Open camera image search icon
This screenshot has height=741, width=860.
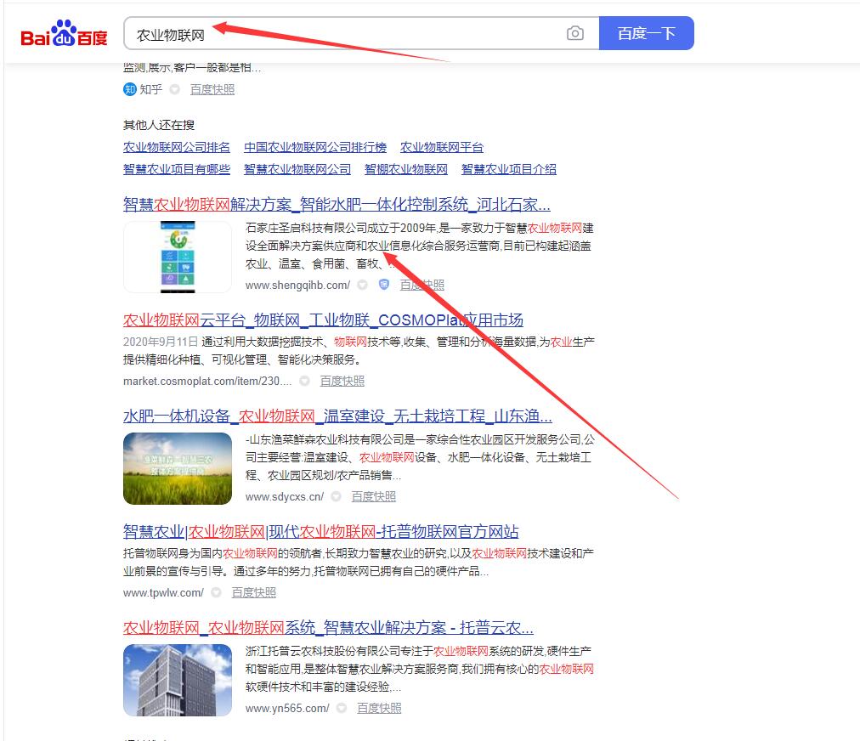point(574,33)
